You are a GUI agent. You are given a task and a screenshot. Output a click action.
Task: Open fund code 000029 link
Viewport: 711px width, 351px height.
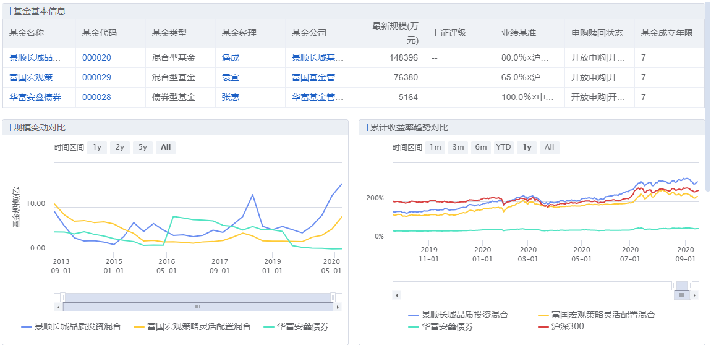[96, 78]
